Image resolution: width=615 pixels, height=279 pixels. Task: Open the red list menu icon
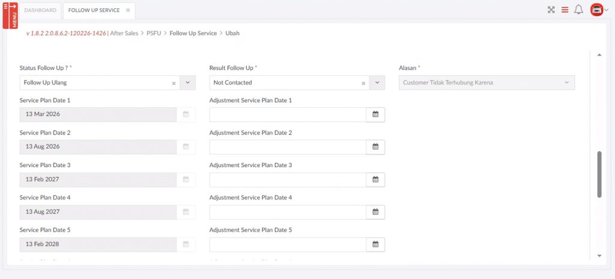coord(565,10)
